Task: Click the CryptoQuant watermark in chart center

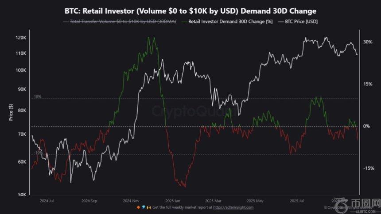Action: [190, 111]
